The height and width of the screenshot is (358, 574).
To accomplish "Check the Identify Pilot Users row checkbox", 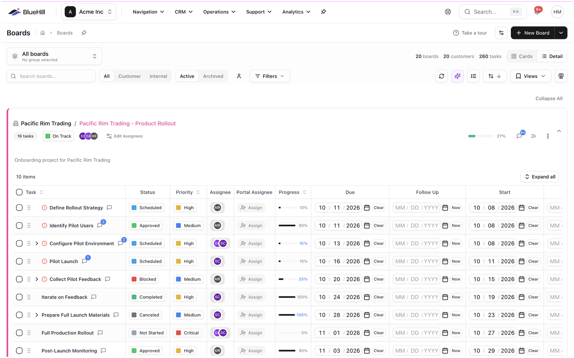I will (x=19, y=226).
